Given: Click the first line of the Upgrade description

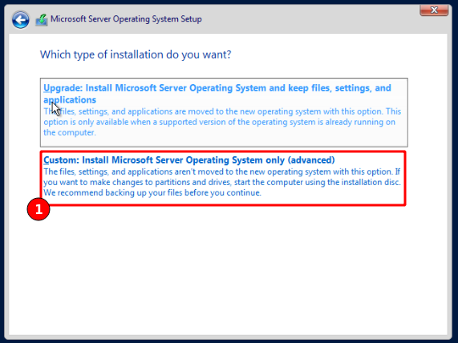Looking at the screenshot, I should [x=222, y=111].
